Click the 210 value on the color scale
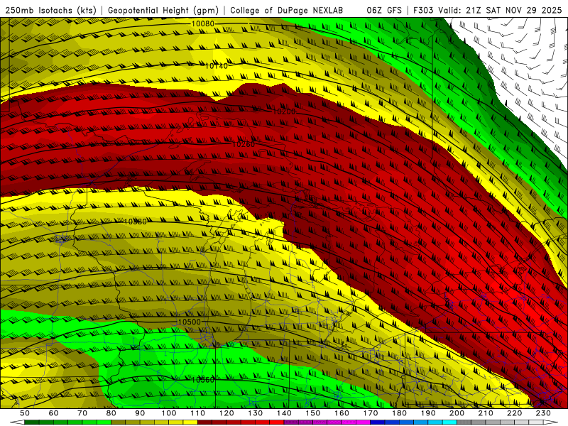The width and height of the screenshot is (568, 426). click(486, 413)
